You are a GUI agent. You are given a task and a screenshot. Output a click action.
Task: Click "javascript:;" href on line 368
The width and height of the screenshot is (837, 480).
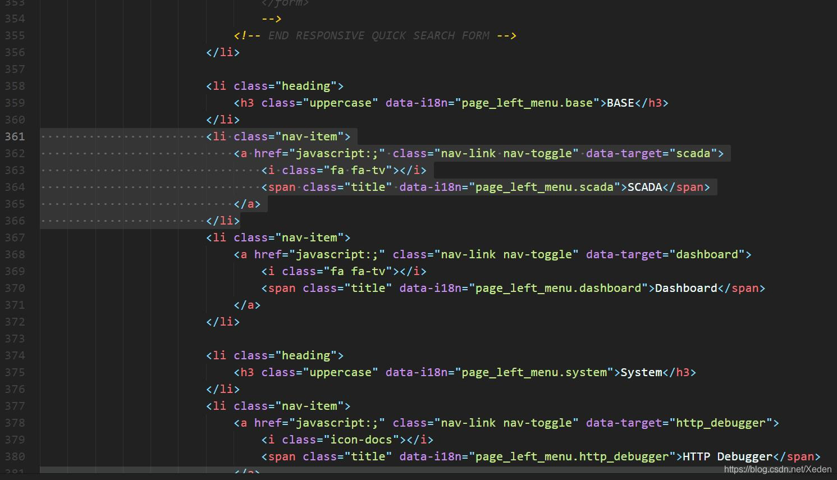pos(337,254)
